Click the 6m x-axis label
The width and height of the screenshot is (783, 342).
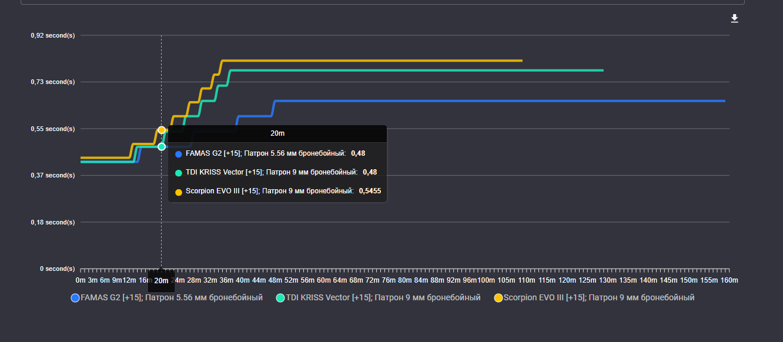105,280
